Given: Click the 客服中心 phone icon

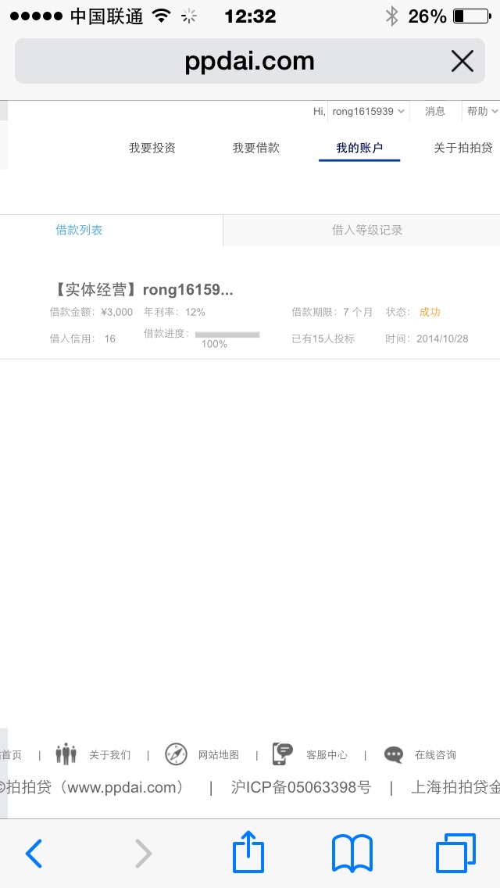Looking at the screenshot, I should (283, 754).
